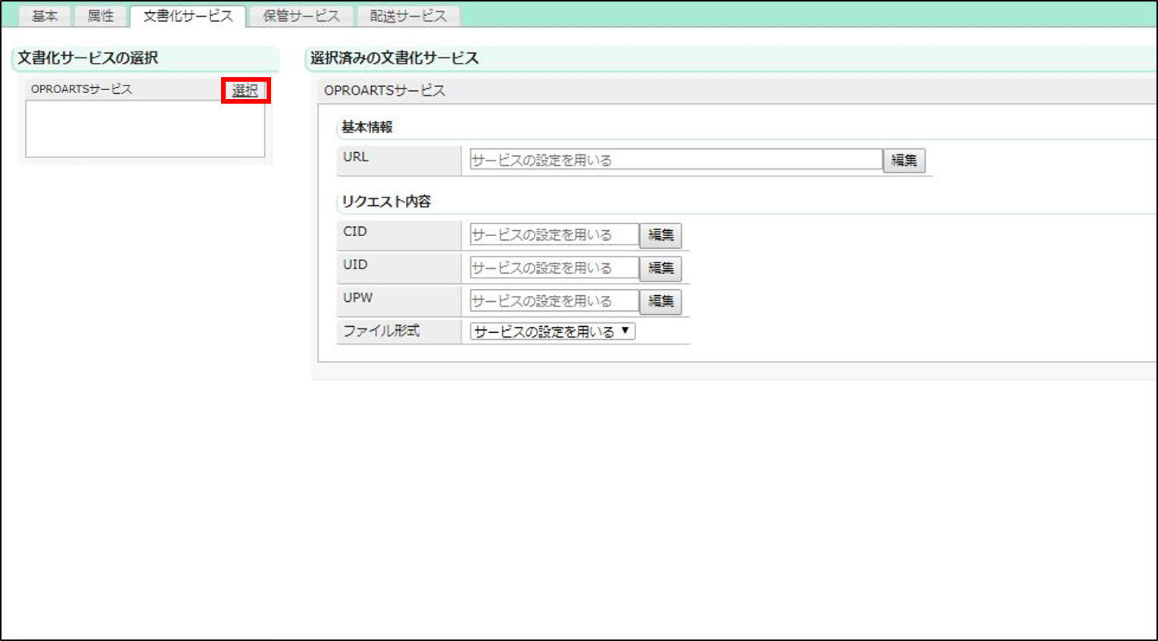Click the 編集 button beside UID
The width and height of the screenshot is (1158, 641).
click(x=660, y=268)
